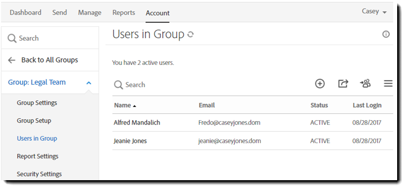Viewport: 402px width, 186px height.
Task: Open Report Settings in the sidebar
Action: pos(37,156)
